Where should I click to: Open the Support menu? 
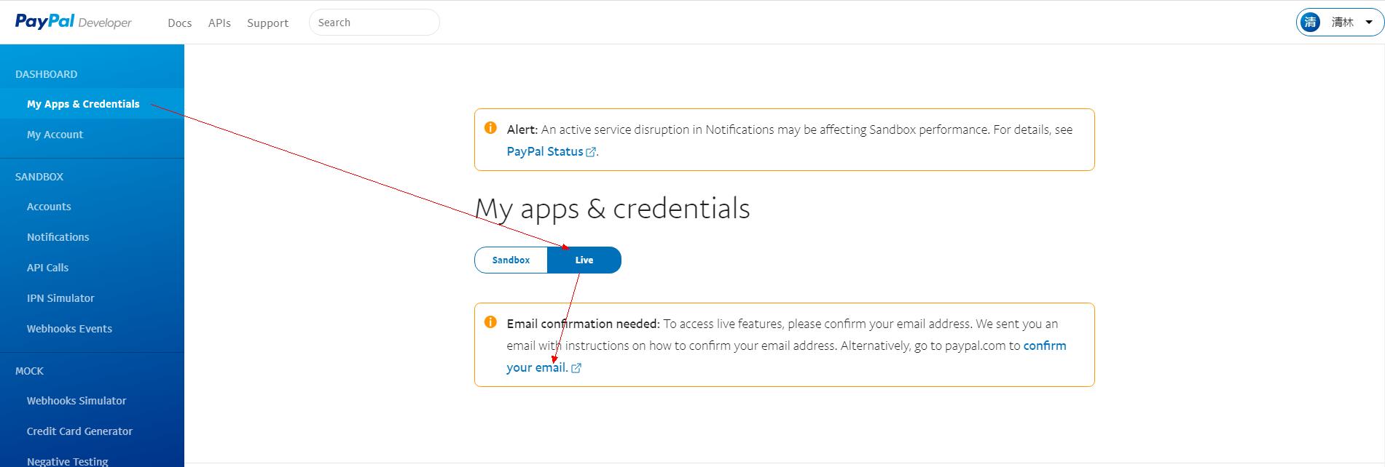pyautogui.click(x=267, y=23)
